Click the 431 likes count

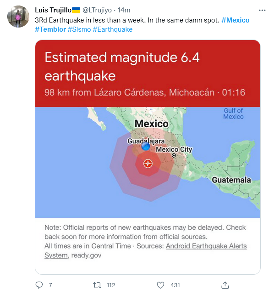point(175,285)
